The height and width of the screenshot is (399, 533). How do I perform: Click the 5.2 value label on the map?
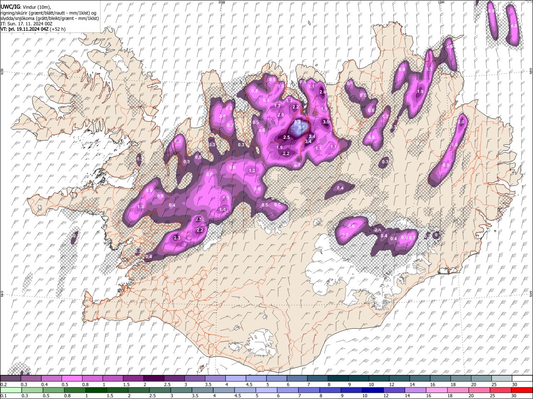point(297,122)
